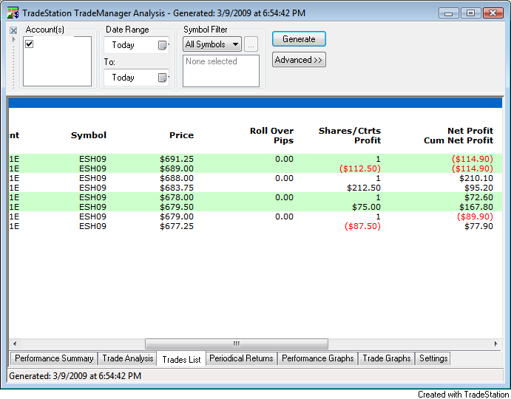Toggle the account checkbox

coord(30,44)
